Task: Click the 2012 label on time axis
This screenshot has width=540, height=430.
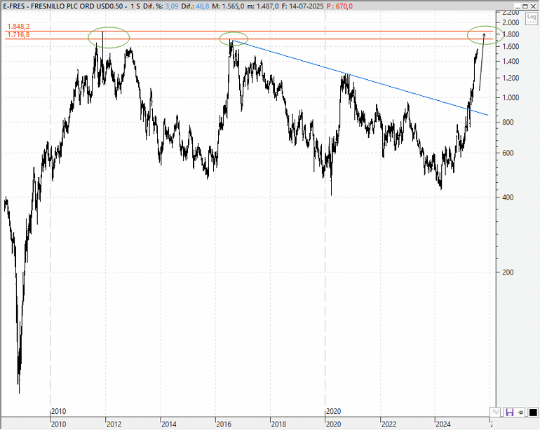Action: pos(114,424)
